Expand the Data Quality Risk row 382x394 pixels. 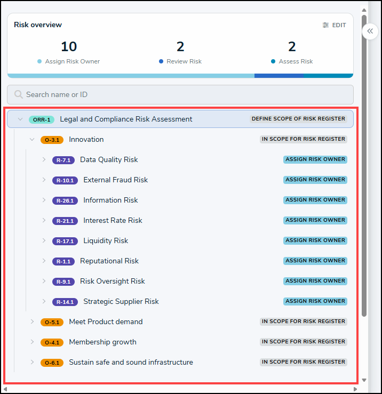44,159
